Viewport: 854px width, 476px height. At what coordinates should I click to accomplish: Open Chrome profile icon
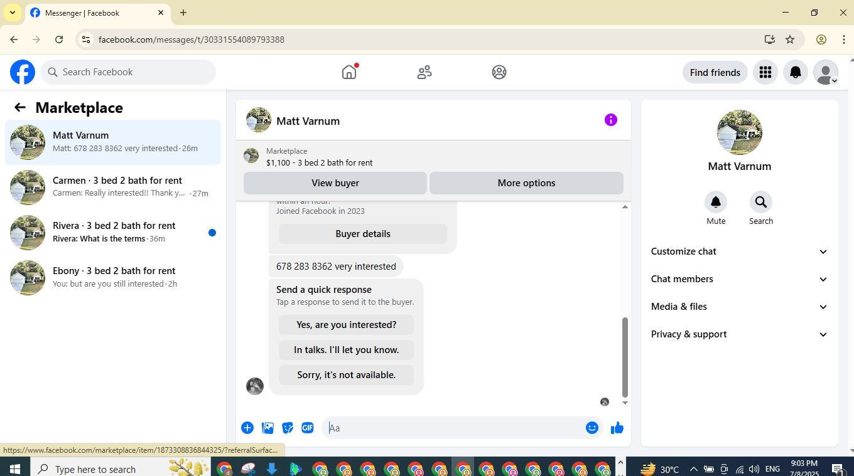tap(821, 40)
